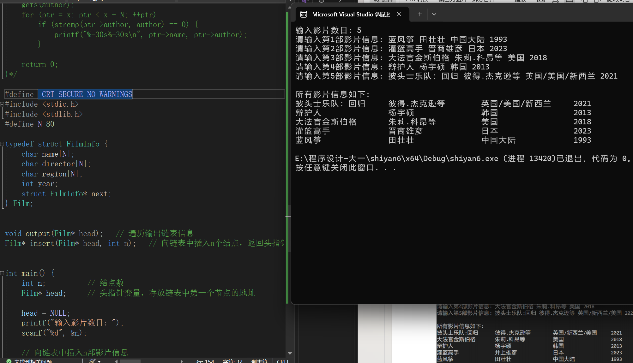
Task: Collapse the typedef struct FilmInfo block
Action: pos(2,144)
